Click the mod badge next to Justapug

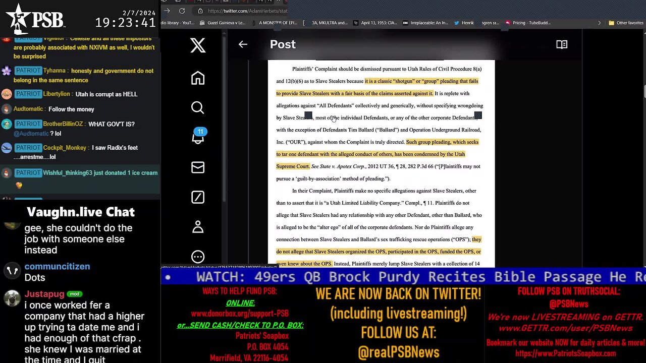(75, 294)
